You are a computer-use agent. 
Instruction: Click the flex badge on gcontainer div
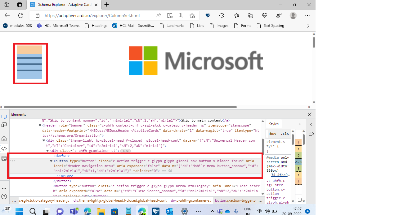pyautogui.click(x=125, y=151)
